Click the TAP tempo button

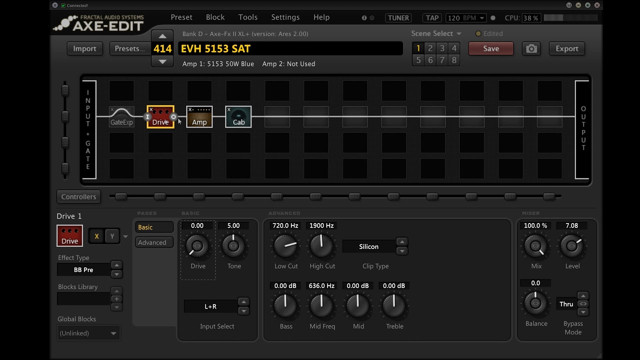tap(432, 18)
